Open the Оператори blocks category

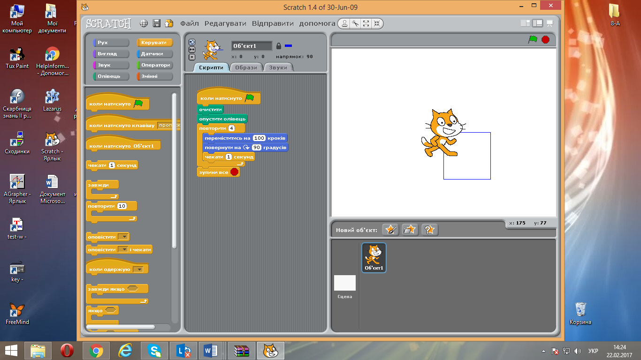[x=155, y=65]
